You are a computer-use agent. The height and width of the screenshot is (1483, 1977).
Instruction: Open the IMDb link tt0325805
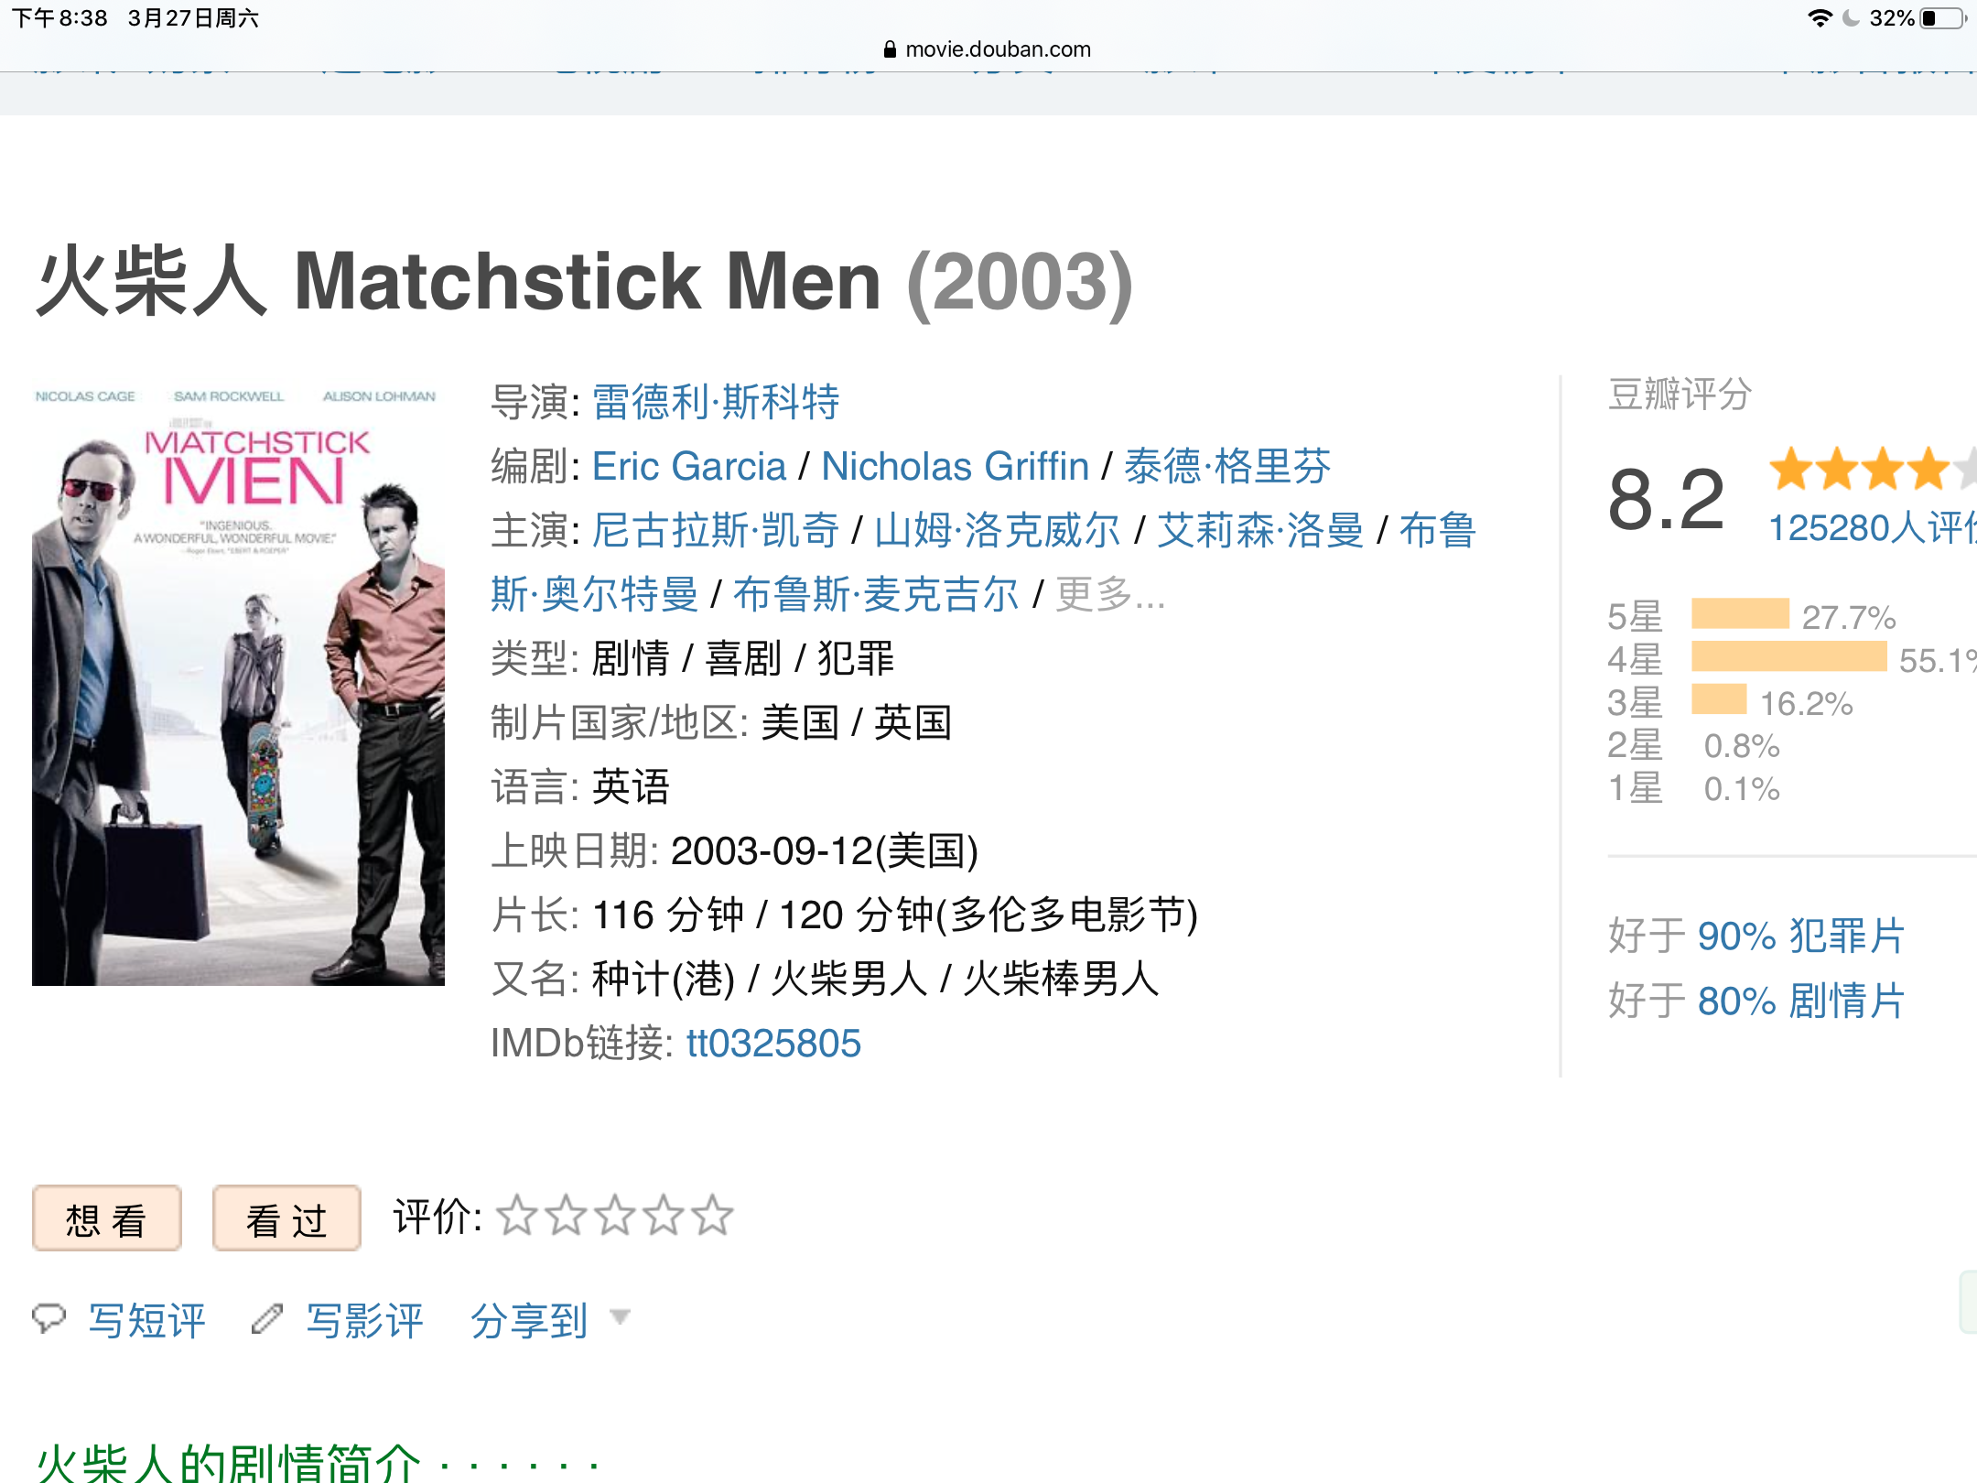click(x=773, y=1043)
